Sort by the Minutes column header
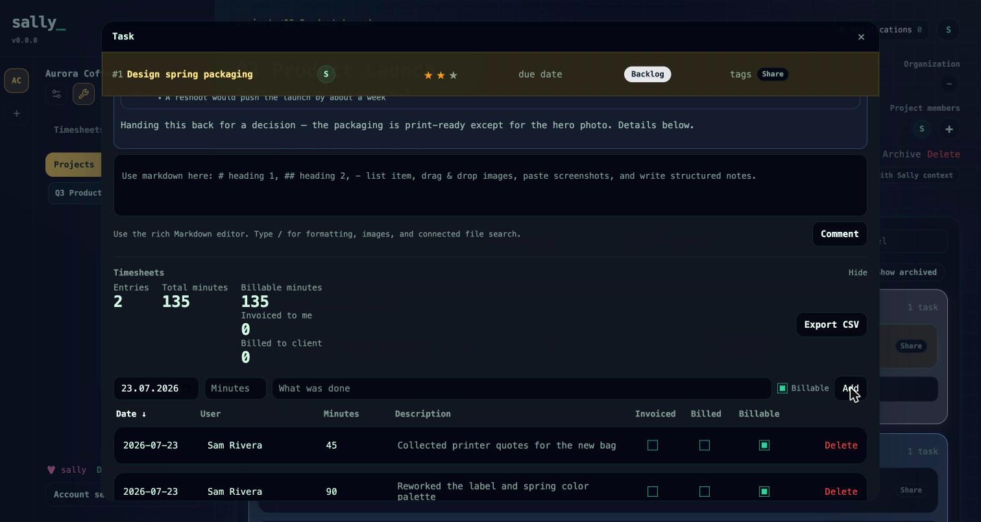Viewport: 981px width, 522px height. (x=341, y=414)
